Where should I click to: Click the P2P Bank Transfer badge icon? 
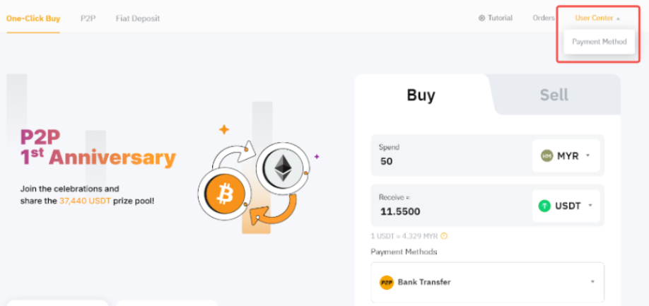pos(387,282)
